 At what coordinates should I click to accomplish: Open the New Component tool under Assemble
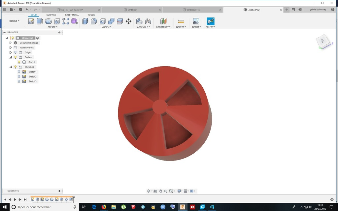tap(138, 21)
